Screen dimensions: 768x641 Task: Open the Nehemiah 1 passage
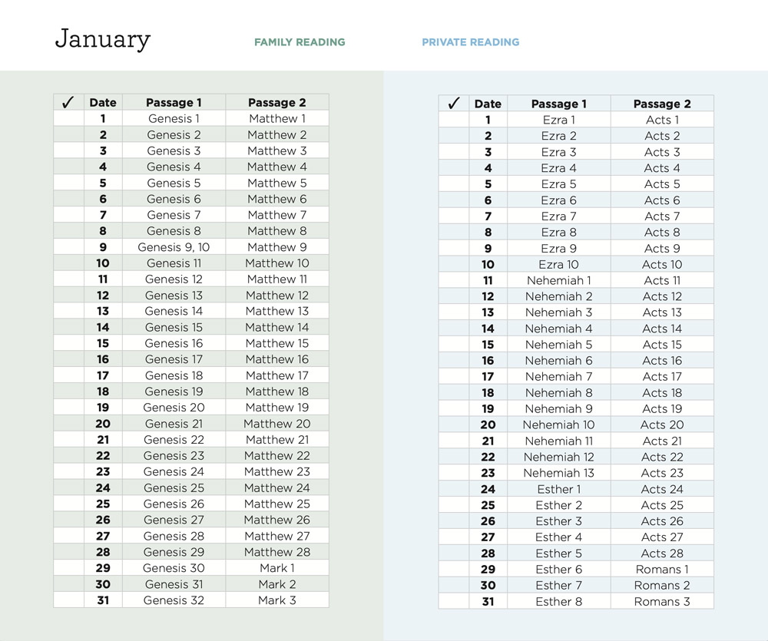[558, 280]
